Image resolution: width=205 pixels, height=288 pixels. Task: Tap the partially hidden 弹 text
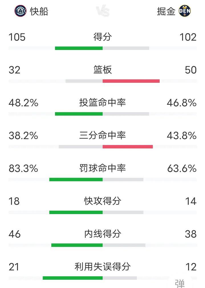coord(180,284)
